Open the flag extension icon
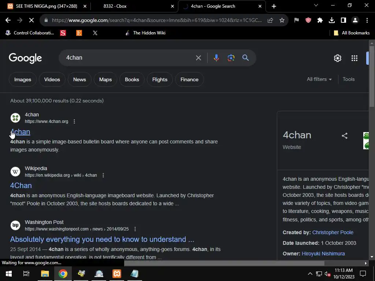375x281 pixels. [x=297, y=20]
